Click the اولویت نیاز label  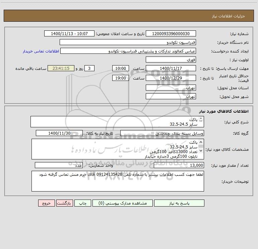point(239,60)
